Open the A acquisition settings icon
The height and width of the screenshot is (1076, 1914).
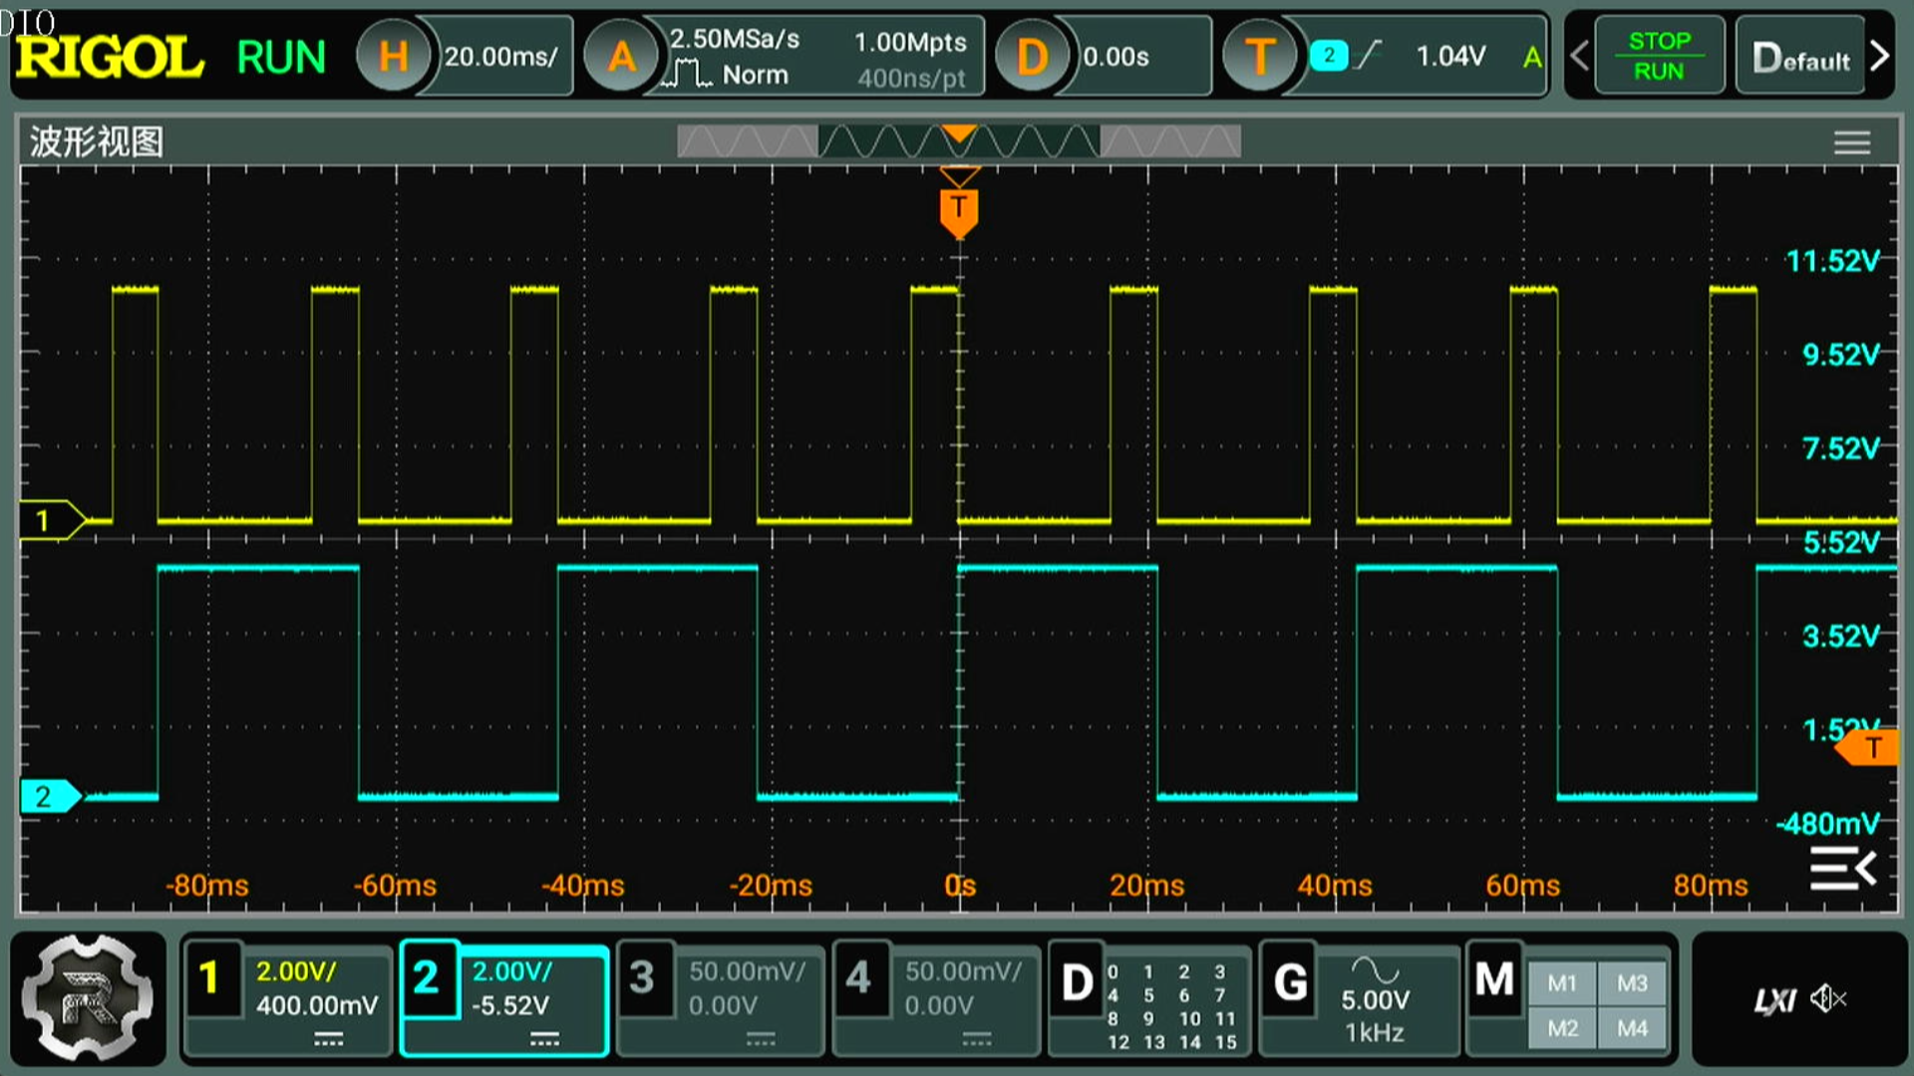click(x=621, y=57)
